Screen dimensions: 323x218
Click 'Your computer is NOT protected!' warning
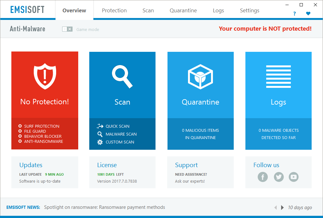265,29
